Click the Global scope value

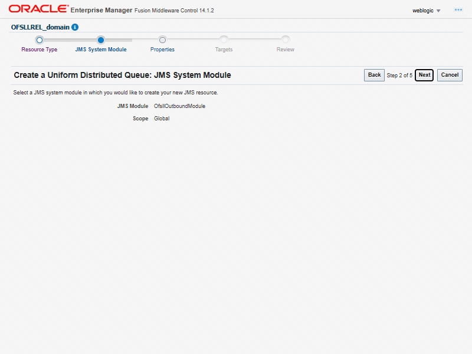point(162,119)
